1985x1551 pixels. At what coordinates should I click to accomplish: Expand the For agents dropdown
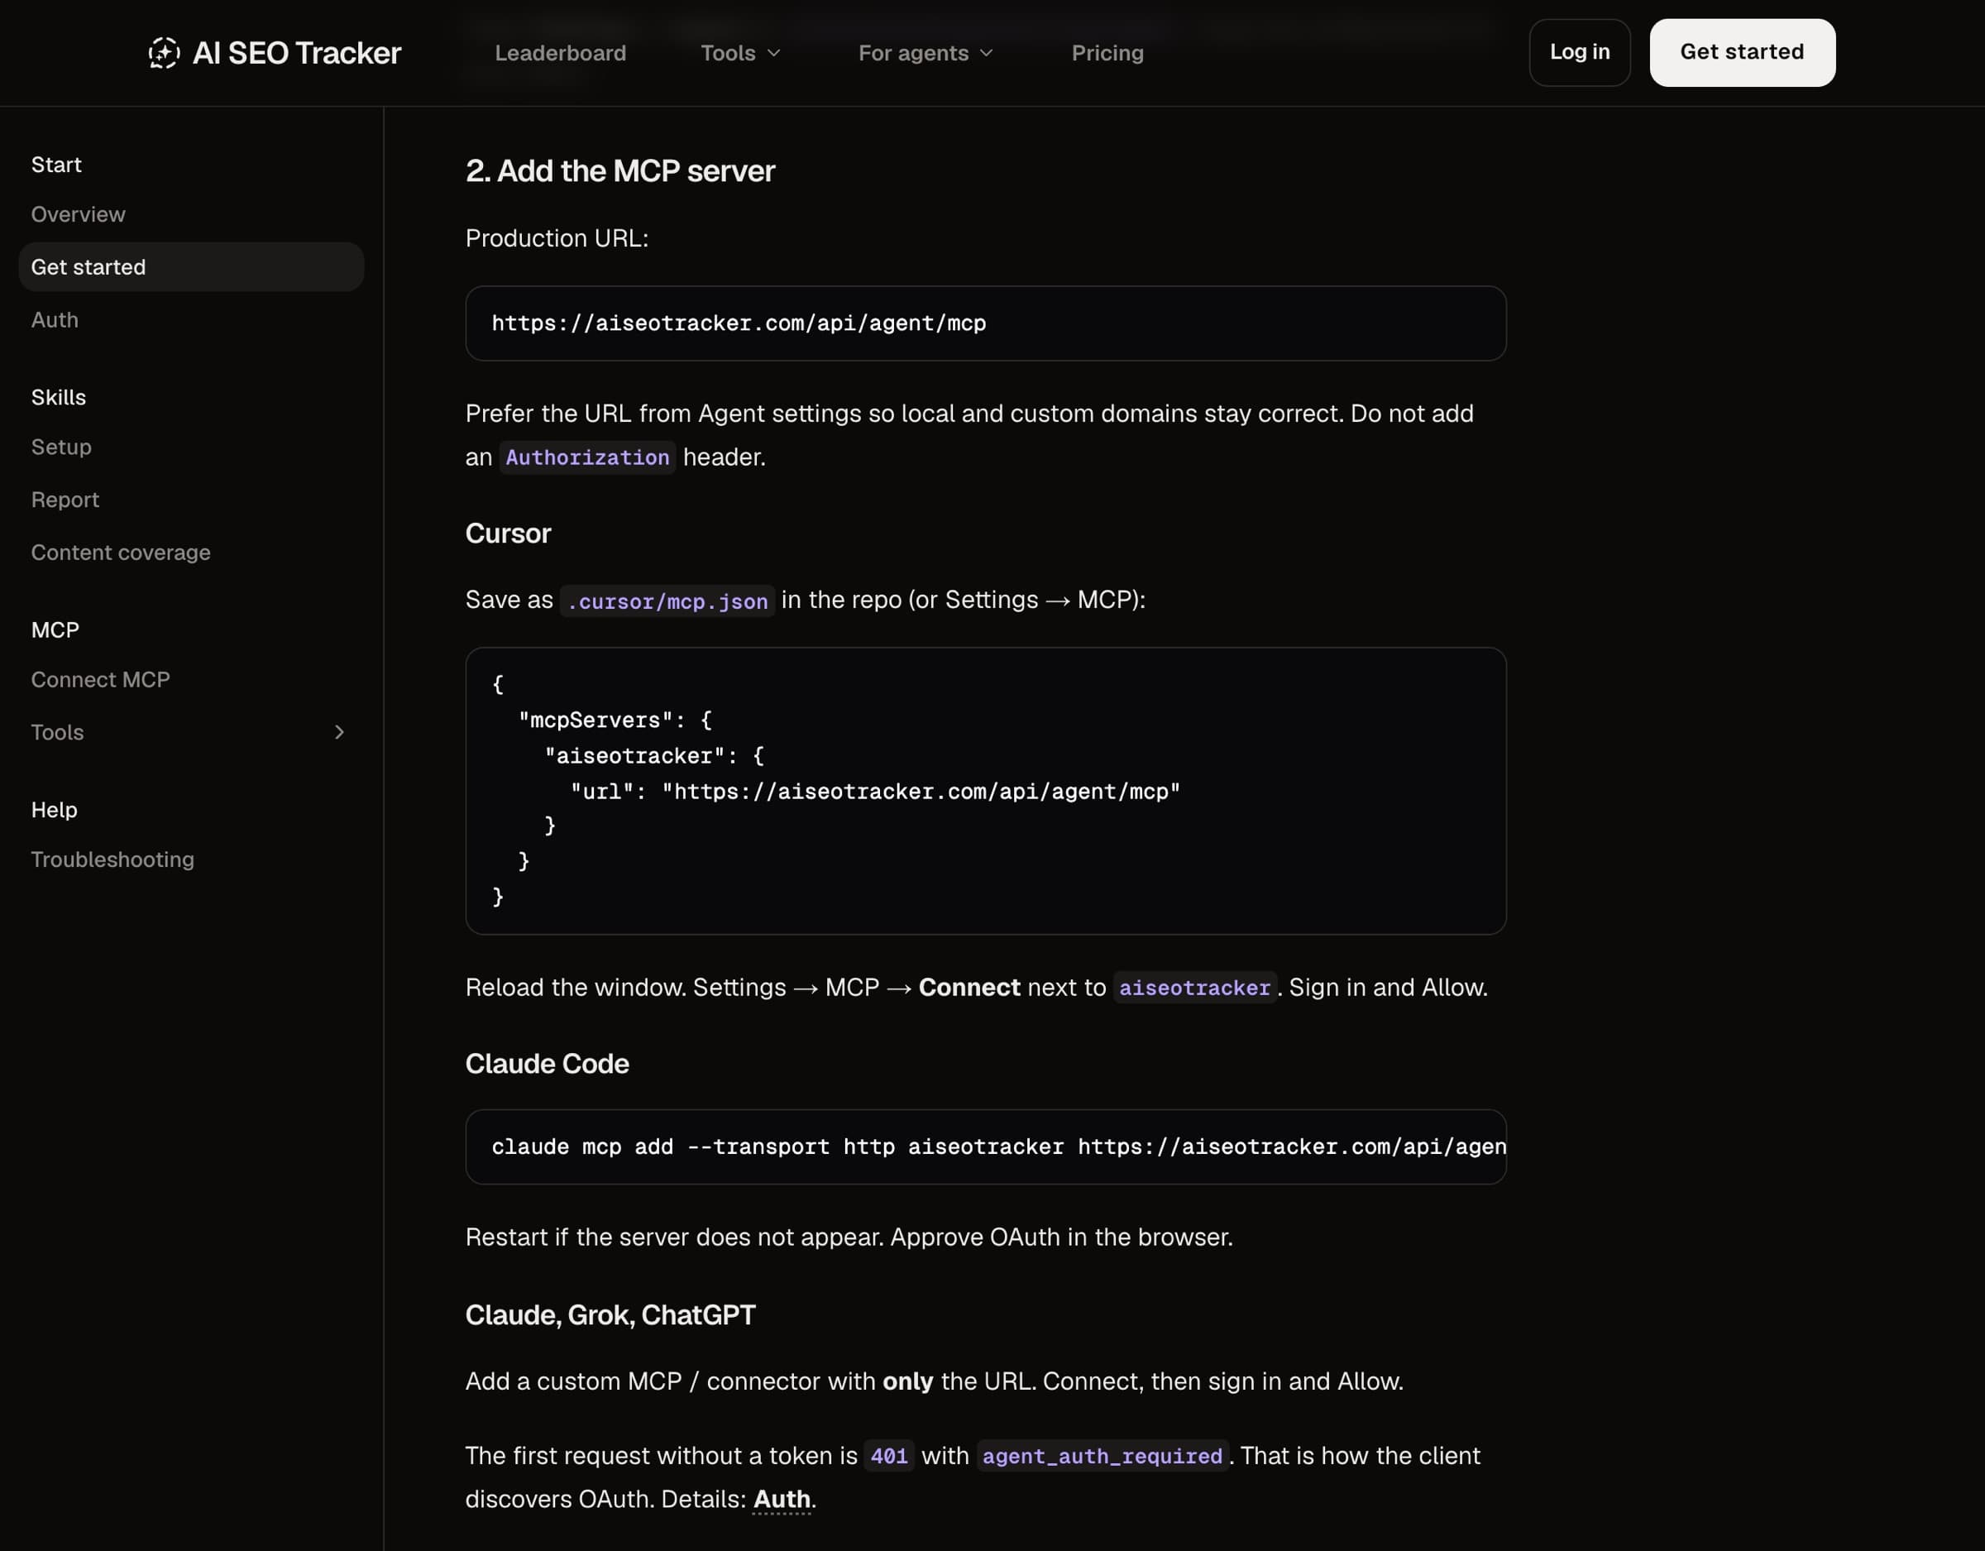(x=926, y=53)
